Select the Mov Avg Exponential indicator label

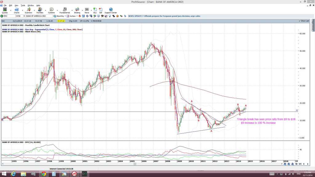click(42, 29)
